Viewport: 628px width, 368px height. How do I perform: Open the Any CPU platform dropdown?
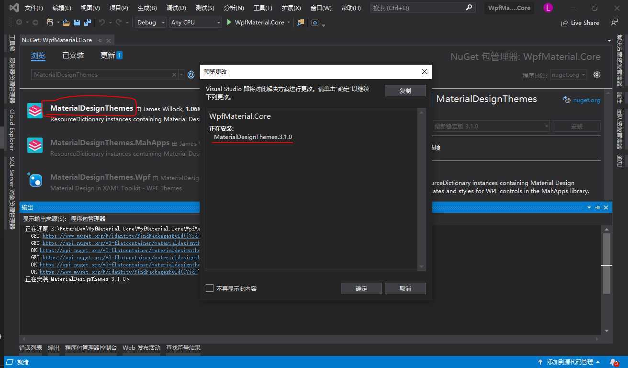pyautogui.click(x=196, y=23)
